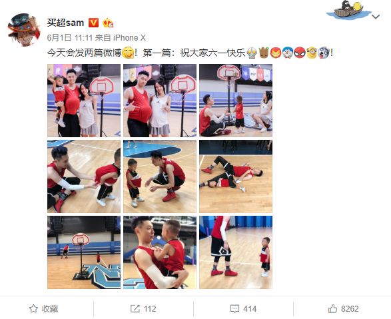Viewport: 391px width, 319px height.
Task: Repost this post with 112 shares
Action: pyautogui.click(x=143, y=309)
